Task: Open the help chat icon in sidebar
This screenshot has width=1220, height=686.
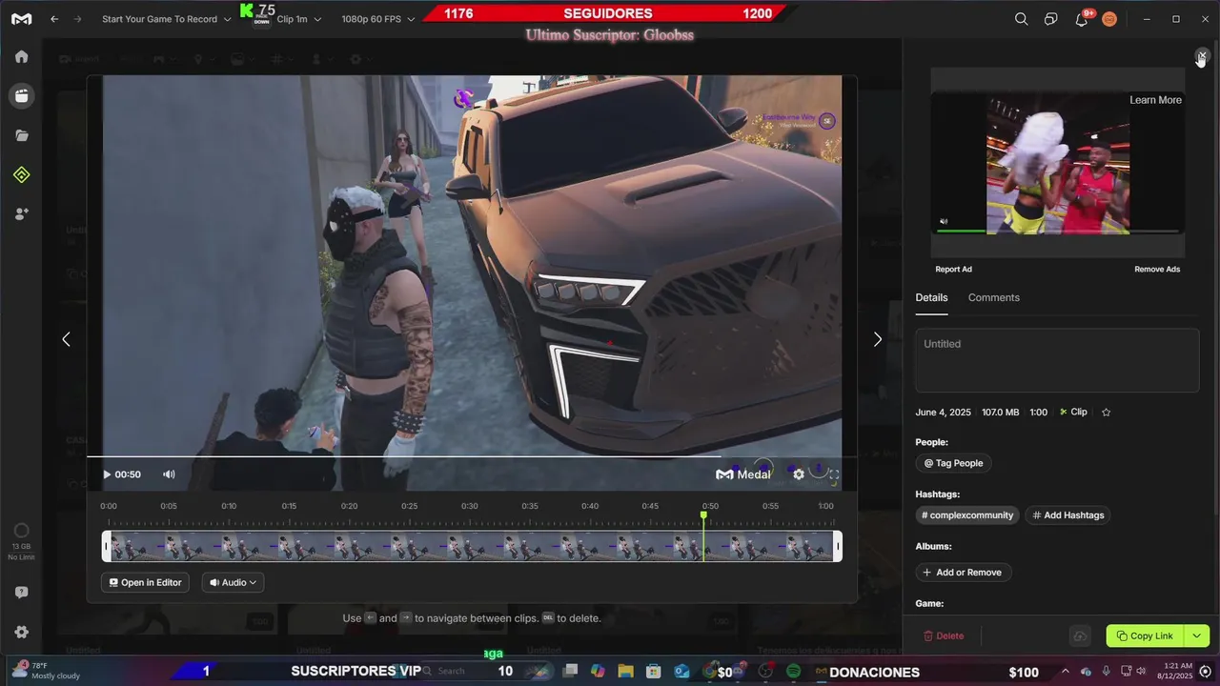Action: 21,593
